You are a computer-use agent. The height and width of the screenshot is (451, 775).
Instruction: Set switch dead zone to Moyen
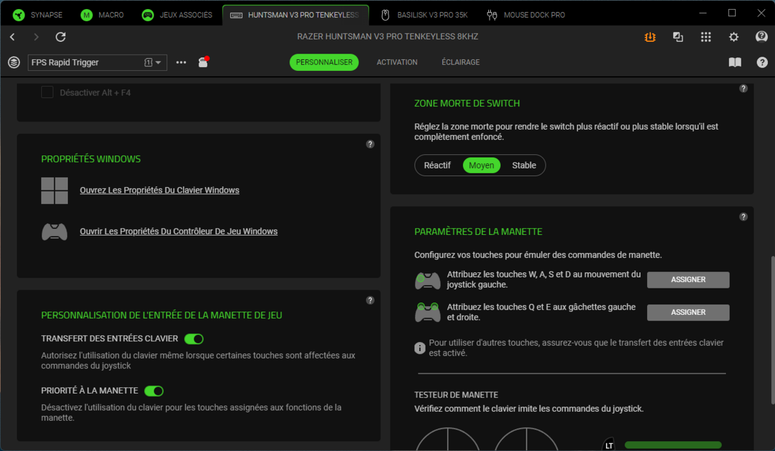tap(481, 165)
